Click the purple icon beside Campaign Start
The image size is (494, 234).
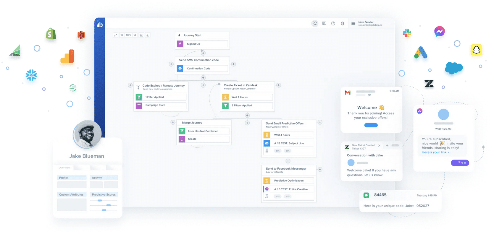139,105
